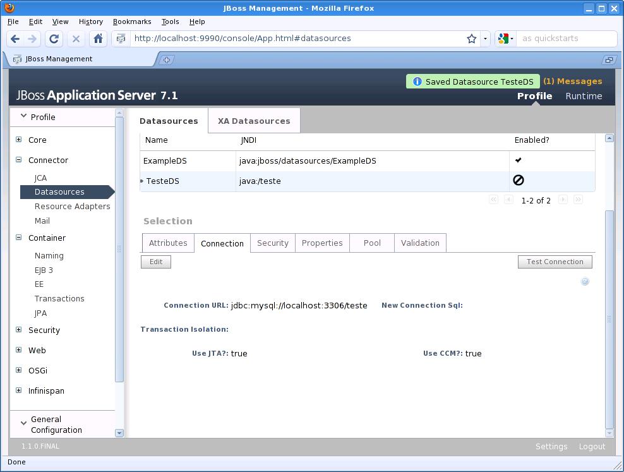Select the Datasources tab

tap(169, 121)
